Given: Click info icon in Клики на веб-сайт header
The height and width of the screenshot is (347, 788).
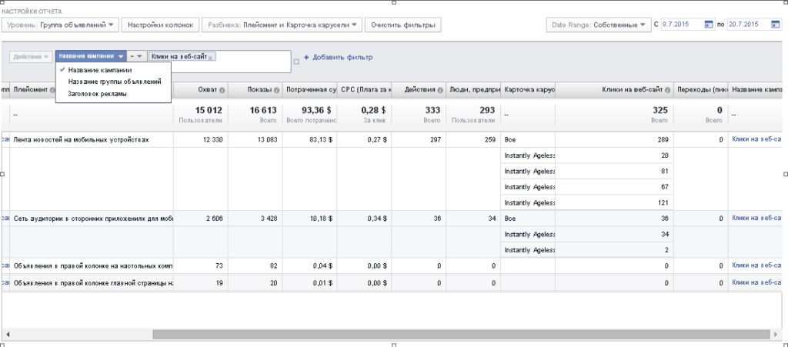Looking at the screenshot, I should (667, 89).
